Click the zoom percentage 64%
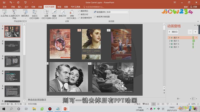Viewport: 200px width, 112px height. coord(193,104)
